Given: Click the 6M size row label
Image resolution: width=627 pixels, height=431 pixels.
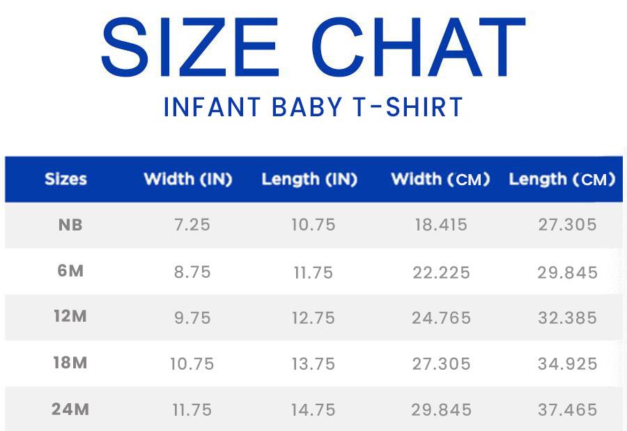Looking at the screenshot, I should click(70, 271).
